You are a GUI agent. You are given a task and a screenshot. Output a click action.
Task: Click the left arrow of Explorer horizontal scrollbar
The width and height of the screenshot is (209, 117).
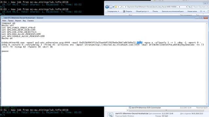pos(127,110)
